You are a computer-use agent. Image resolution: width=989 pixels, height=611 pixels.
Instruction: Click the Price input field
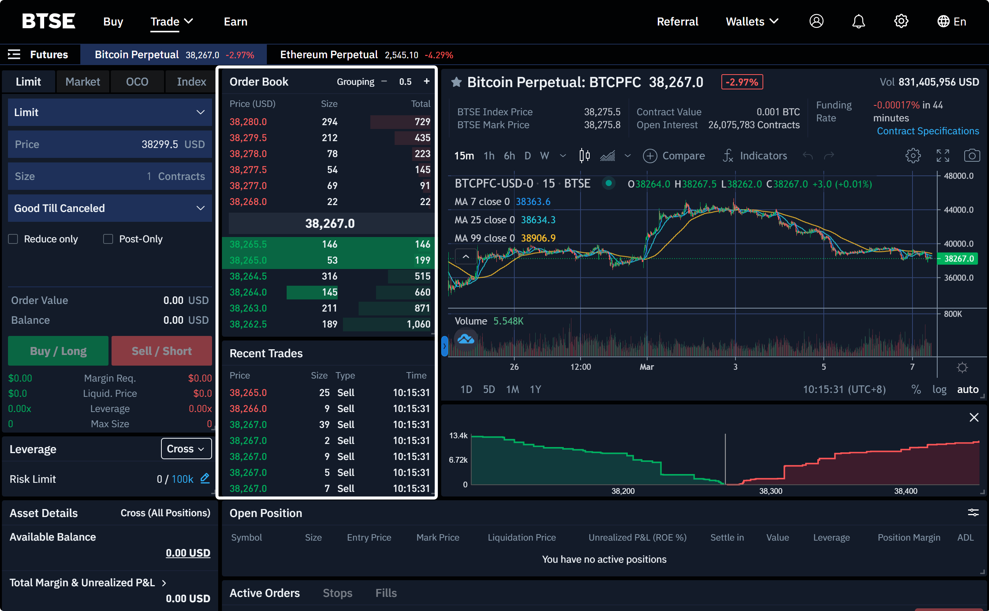coord(110,144)
